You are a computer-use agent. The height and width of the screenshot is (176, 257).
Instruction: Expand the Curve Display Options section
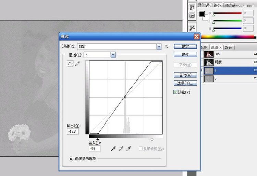coord(71,159)
